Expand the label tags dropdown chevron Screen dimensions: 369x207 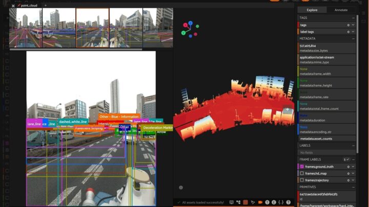click(353, 32)
